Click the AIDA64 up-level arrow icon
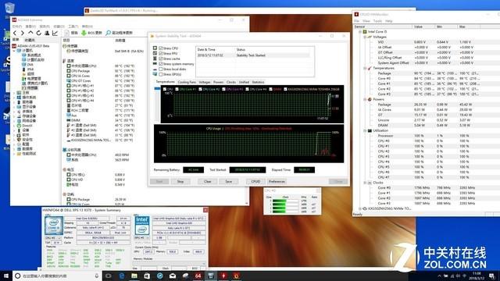The height and width of the screenshot is (281, 500). click(x=30, y=33)
